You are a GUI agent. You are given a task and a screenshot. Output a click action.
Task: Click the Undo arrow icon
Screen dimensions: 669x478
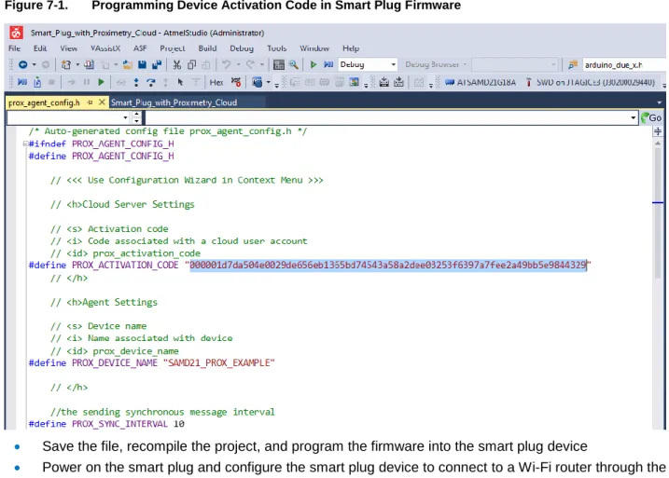click(x=226, y=64)
